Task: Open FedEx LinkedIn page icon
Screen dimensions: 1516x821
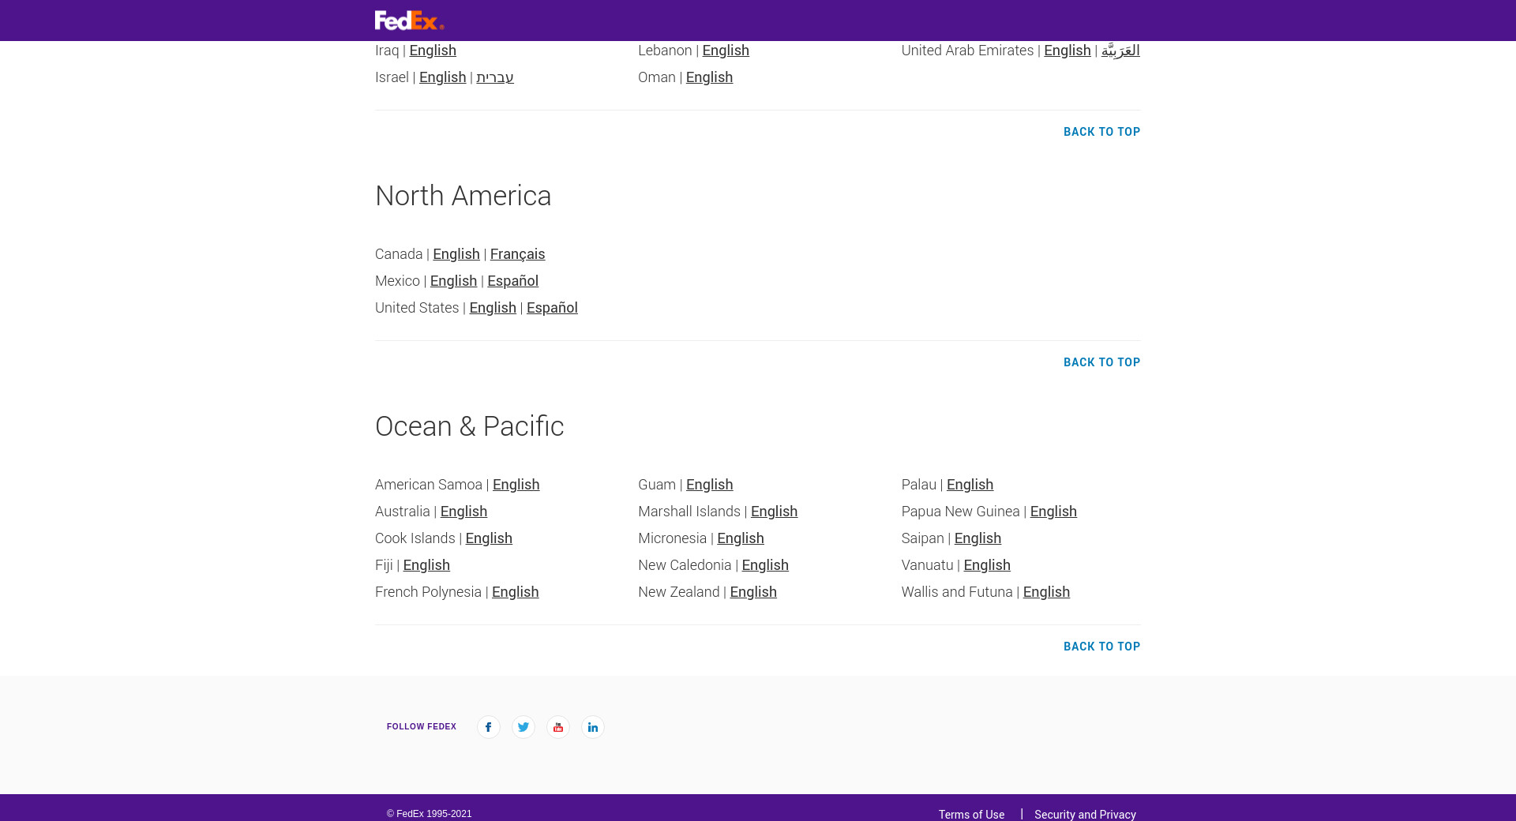Action: pyautogui.click(x=593, y=727)
